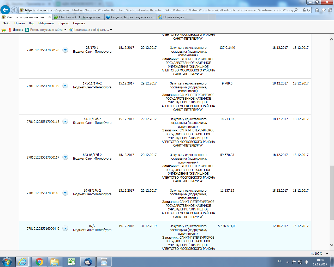
Task: Open the Windows Start button
Action: (x=7, y=262)
